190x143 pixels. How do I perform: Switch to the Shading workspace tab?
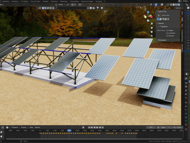click(46, 2)
